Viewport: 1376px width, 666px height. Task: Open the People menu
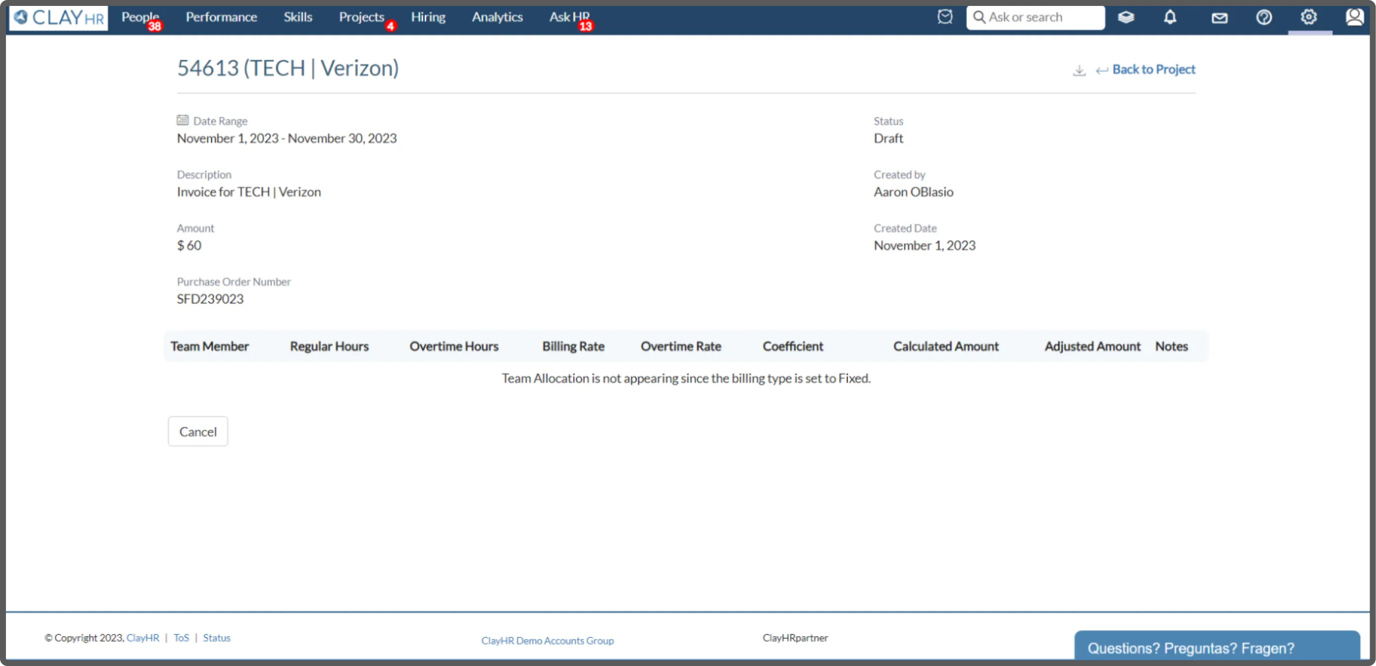pyautogui.click(x=140, y=17)
